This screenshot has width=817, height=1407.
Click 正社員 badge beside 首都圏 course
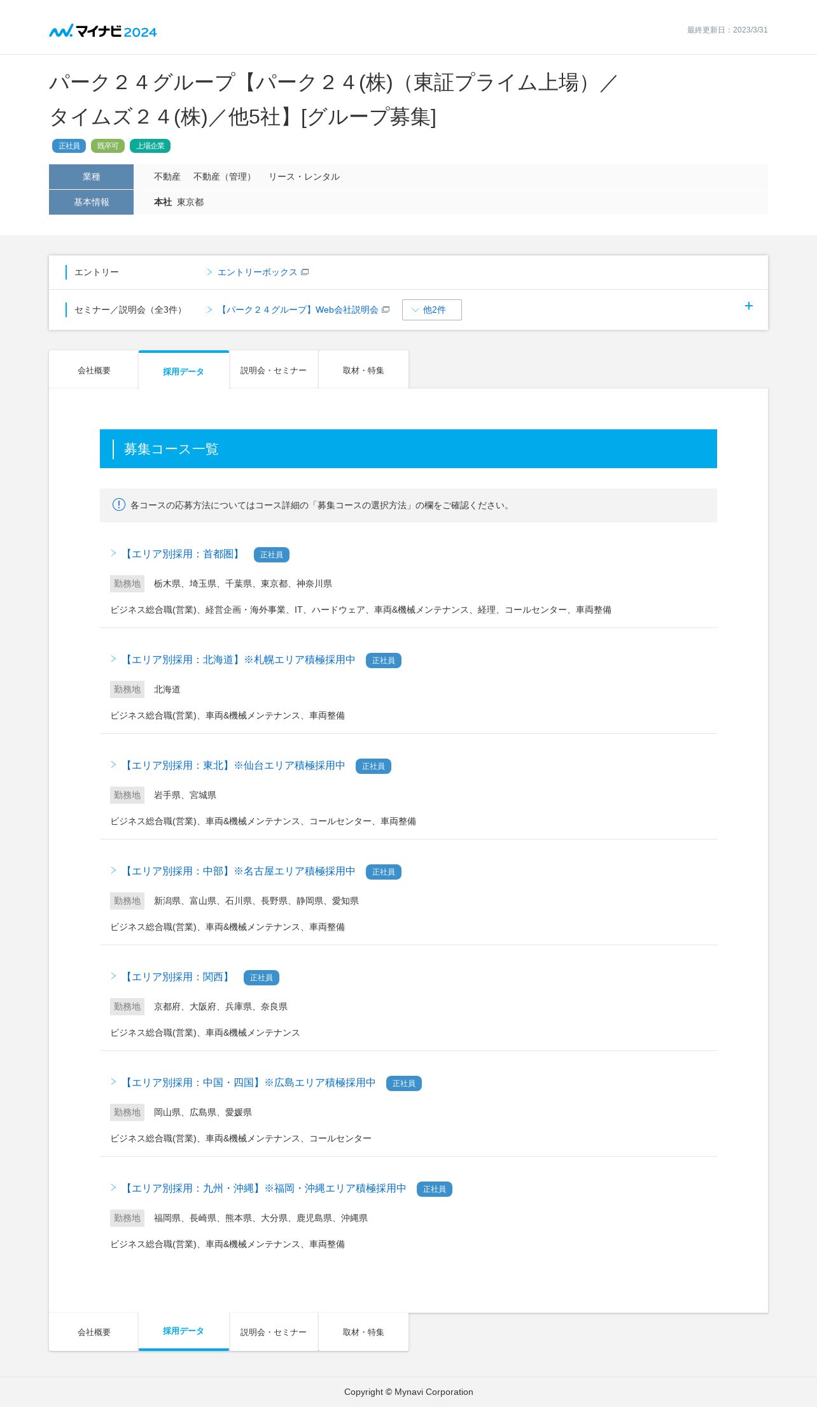coord(272,555)
